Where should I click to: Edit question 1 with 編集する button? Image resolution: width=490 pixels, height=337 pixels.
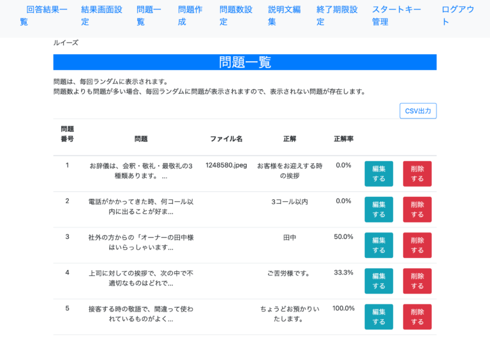pyautogui.click(x=379, y=174)
